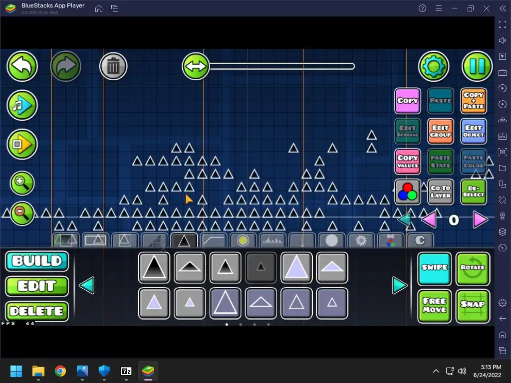Select the blocks category tab
This screenshot has width=511, height=383.
point(66,240)
